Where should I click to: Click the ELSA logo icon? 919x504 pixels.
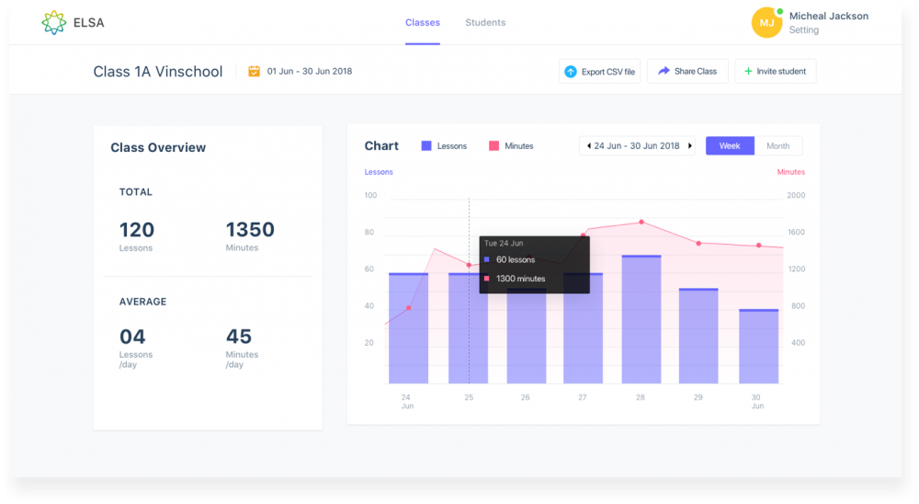[54, 23]
